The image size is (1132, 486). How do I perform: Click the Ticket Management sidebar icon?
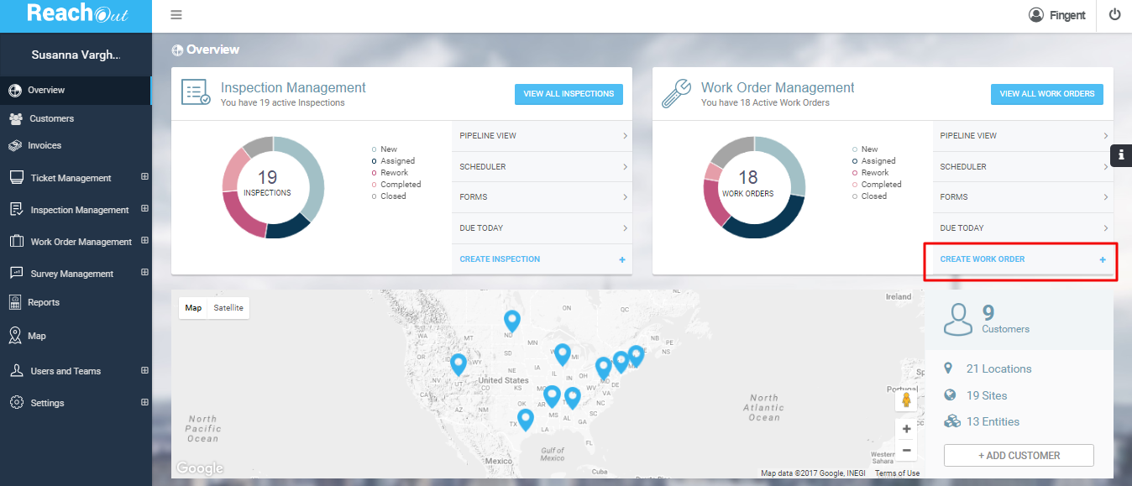coord(15,177)
